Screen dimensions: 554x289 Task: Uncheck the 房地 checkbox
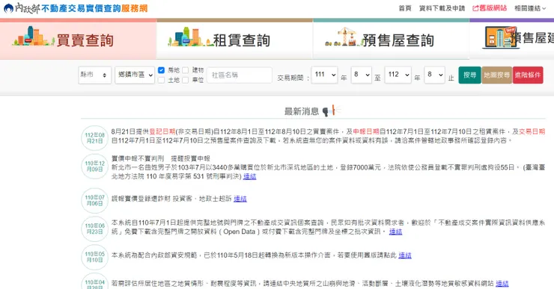(x=162, y=70)
